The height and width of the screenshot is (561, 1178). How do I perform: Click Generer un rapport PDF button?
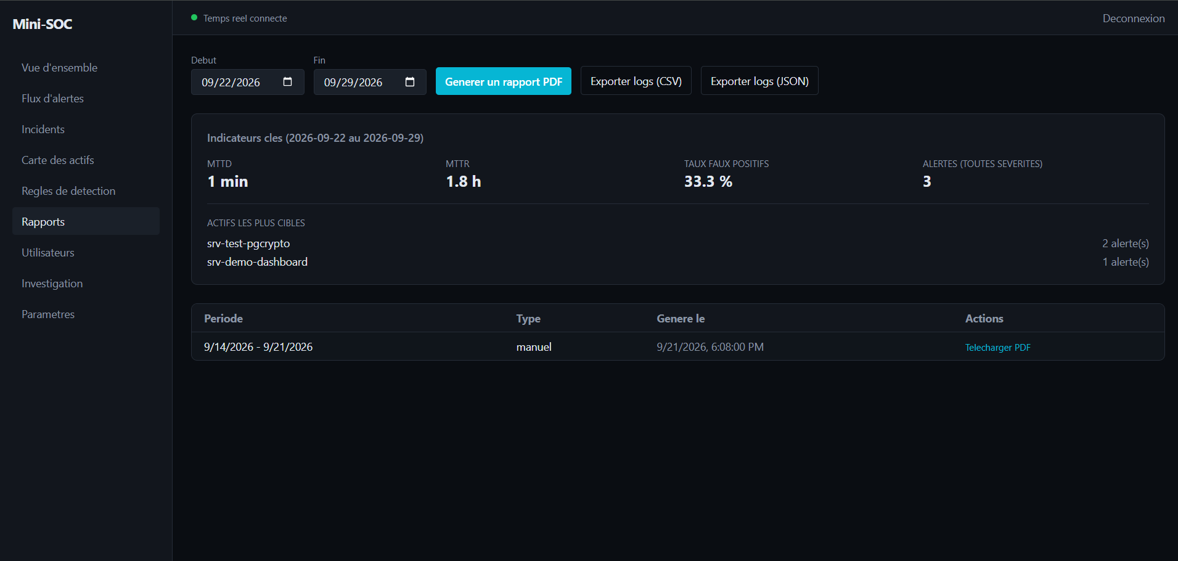[504, 81]
